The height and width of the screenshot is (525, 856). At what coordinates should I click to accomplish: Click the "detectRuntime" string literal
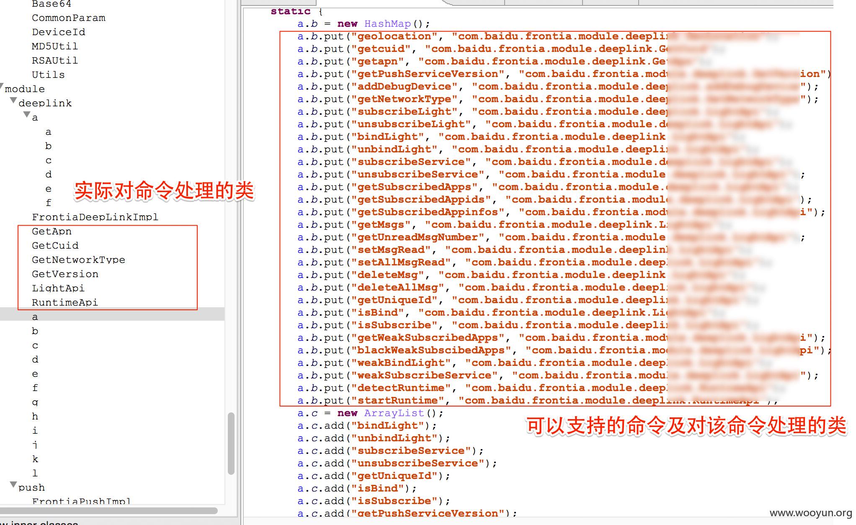click(x=401, y=388)
